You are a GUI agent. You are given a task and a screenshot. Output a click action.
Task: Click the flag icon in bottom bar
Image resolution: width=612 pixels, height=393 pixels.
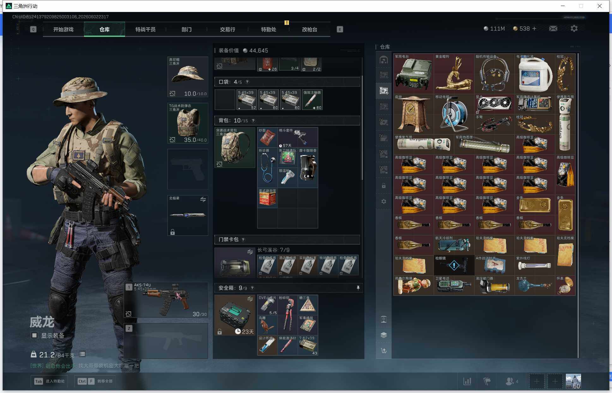pos(487,381)
